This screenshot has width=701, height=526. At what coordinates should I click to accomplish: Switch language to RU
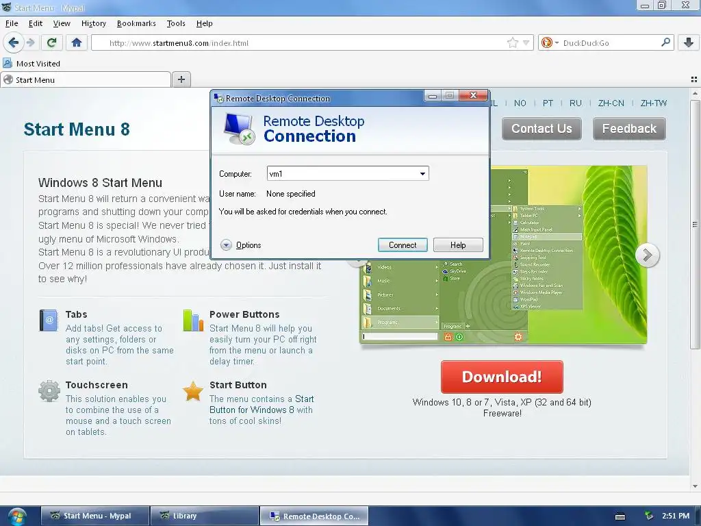575,103
